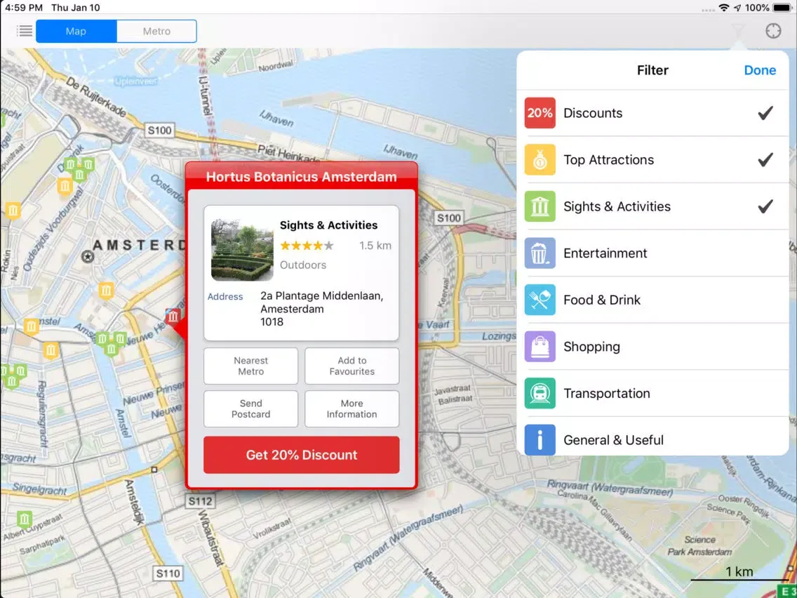Tap the Hortus Botanicus Amsterdam title bar
Image resolution: width=797 pixels, height=598 pixels.
click(x=302, y=176)
